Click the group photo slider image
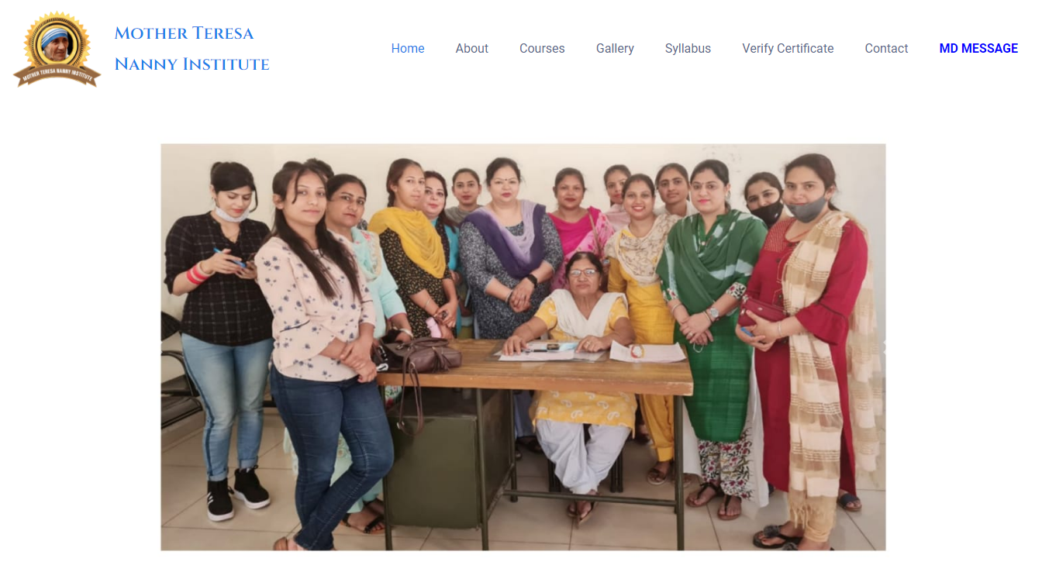This screenshot has width=1042, height=586. point(523,347)
